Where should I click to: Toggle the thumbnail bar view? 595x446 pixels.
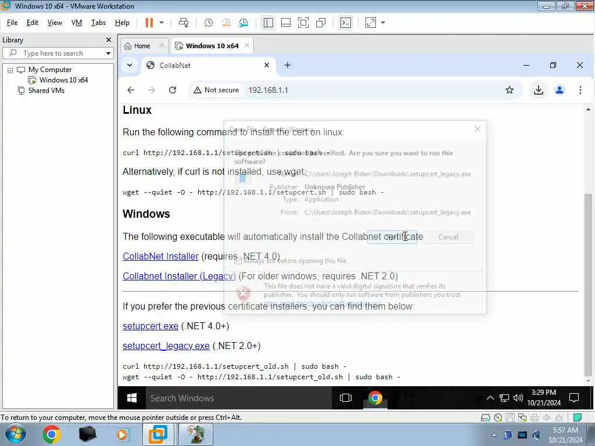click(x=286, y=23)
